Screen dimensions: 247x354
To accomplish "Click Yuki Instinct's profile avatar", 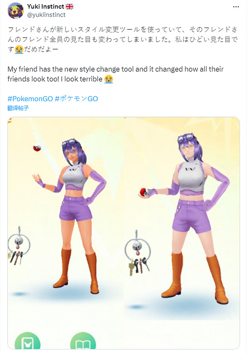I will tap(16, 11).
